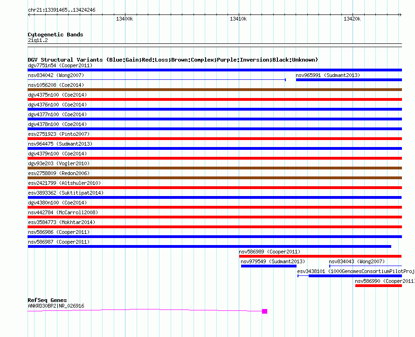Click the DGV Structural Variants track title
The height and width of the screenshot is (337, 415).
[173, 60]
